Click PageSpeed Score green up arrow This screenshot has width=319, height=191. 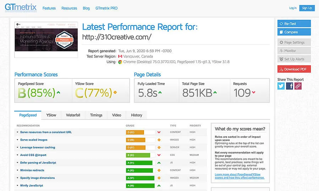click(x=59, y=92)
